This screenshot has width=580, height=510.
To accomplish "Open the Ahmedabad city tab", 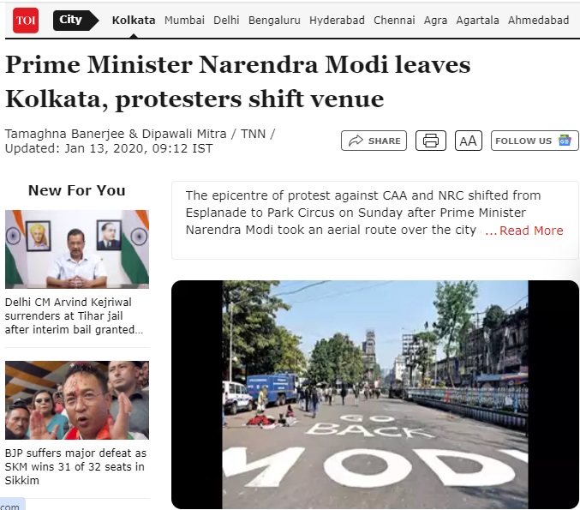I will pyautogui.click(x=539, y=20).
